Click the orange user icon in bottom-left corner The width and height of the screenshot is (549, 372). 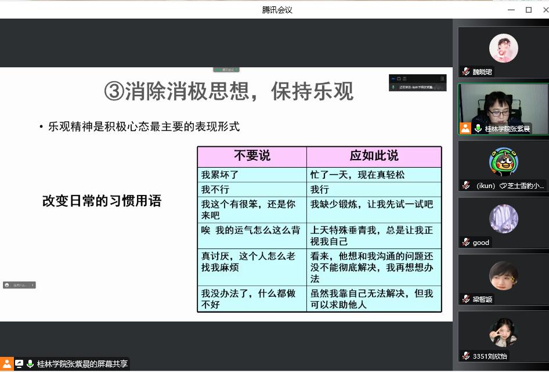[x=6, y=364]
